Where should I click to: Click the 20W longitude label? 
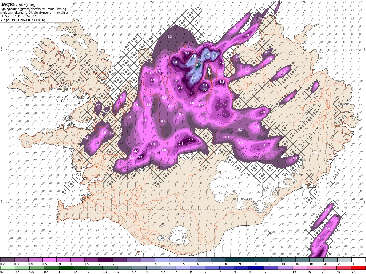[x=152, y=1]
